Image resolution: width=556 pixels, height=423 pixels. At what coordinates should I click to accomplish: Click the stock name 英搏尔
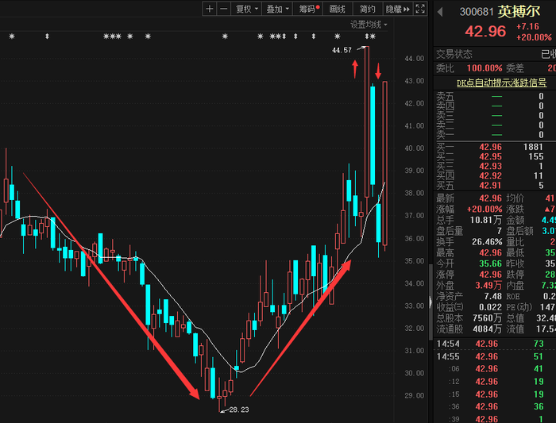(519, 12)
